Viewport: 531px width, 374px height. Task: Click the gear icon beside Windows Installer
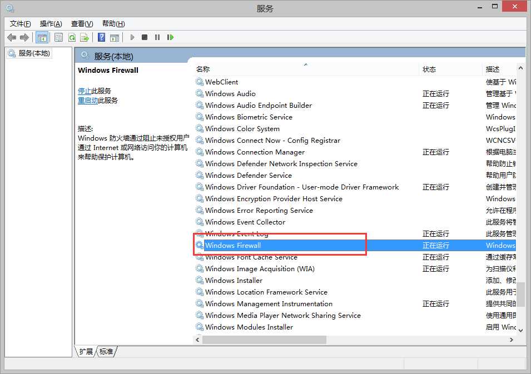pos(200,280)
